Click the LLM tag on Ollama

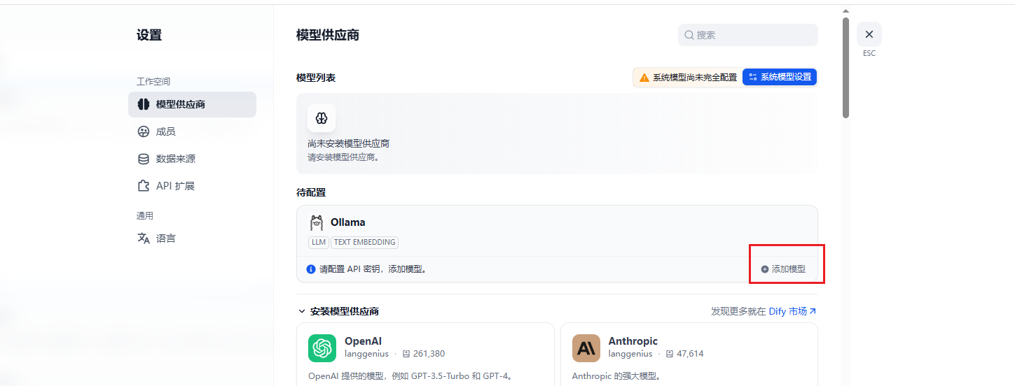pos(319,242)
